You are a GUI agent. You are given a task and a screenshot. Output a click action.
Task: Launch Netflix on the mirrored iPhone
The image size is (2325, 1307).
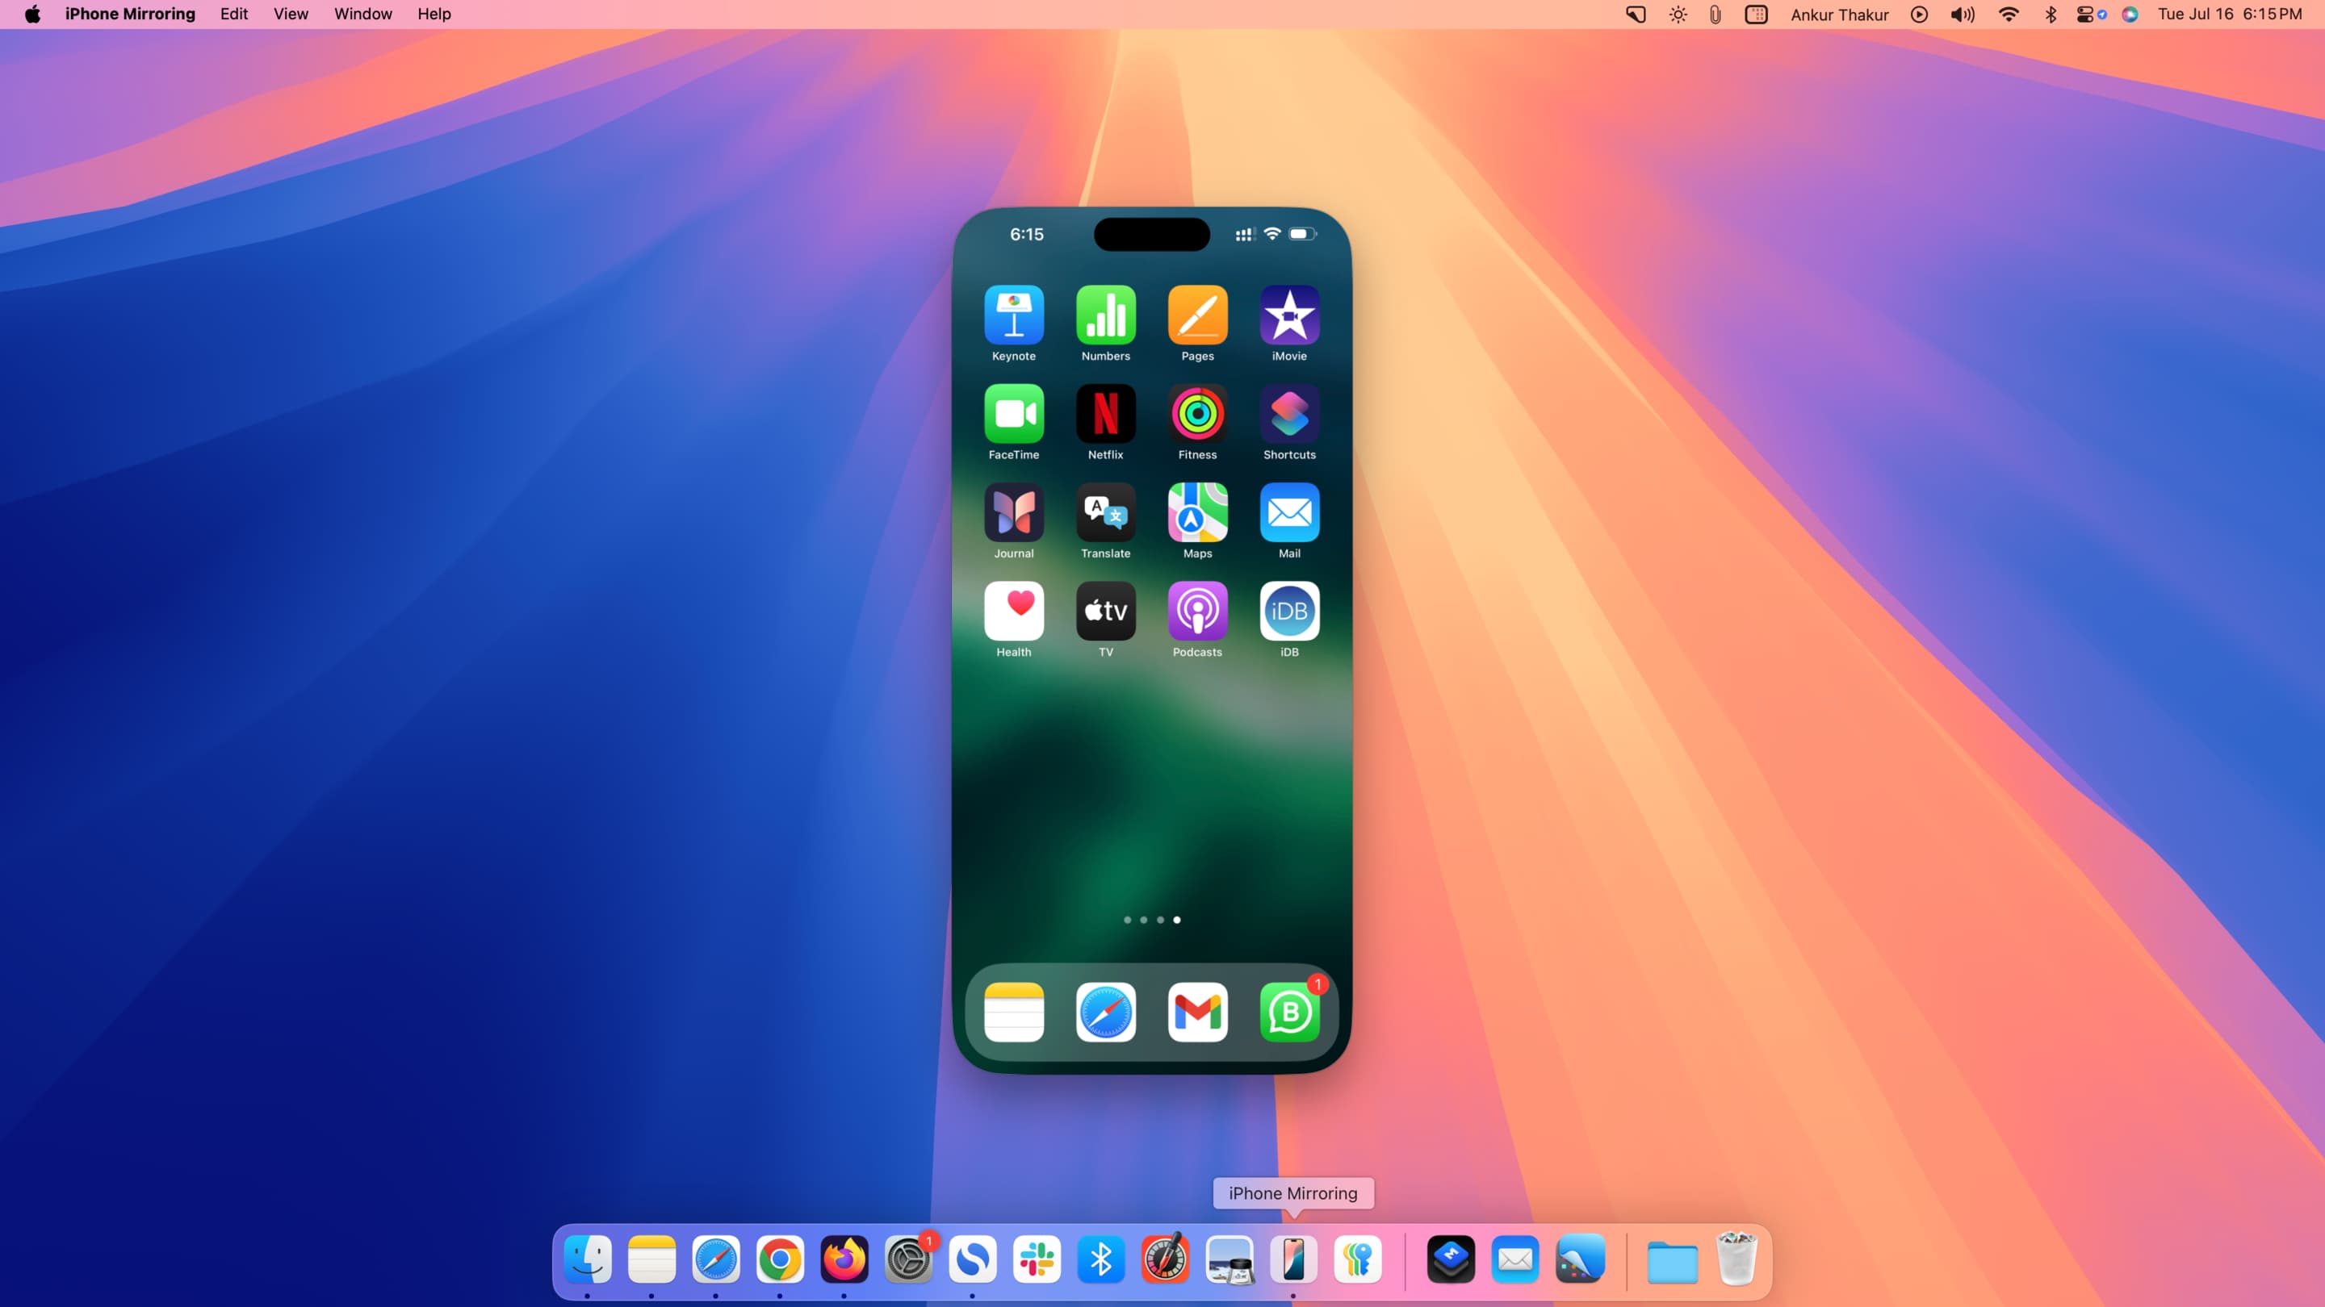(1106, 414)
